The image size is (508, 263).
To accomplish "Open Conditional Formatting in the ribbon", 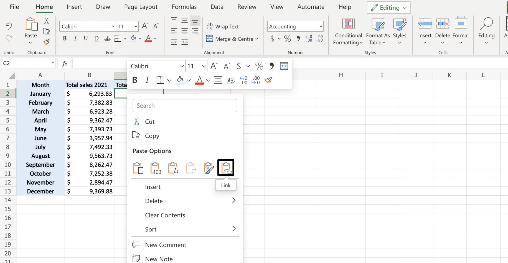I will [348, 31].
